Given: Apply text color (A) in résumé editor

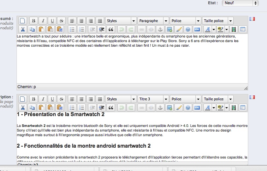Looking at the screenshot, I should point(208,29).
